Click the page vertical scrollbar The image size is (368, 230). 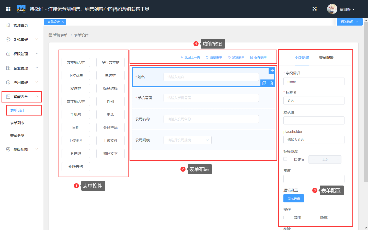click(366, 102)
